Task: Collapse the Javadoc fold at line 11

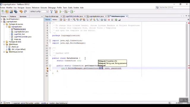Action: click(x=50, y=48)
